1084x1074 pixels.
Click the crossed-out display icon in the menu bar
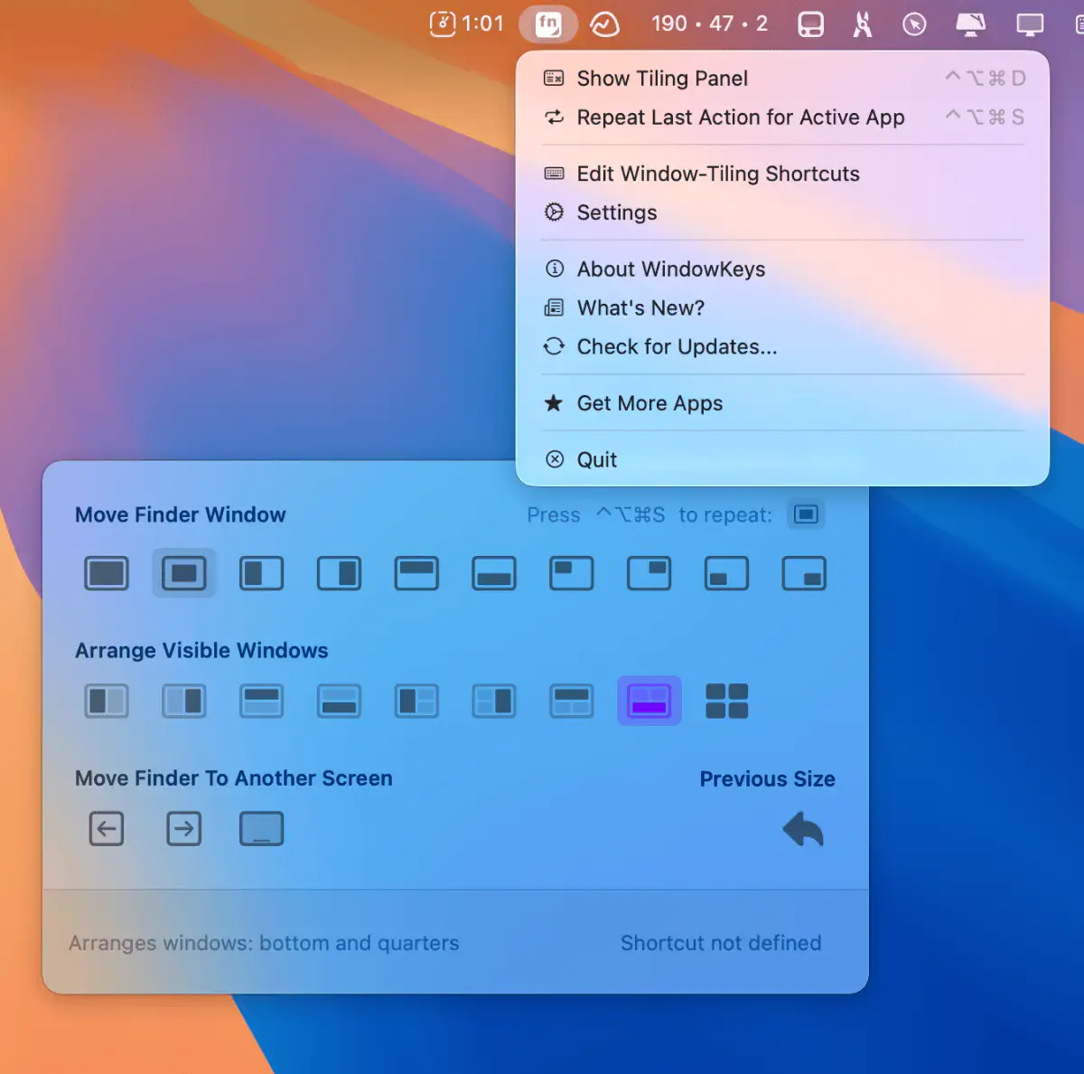[971, 24]
